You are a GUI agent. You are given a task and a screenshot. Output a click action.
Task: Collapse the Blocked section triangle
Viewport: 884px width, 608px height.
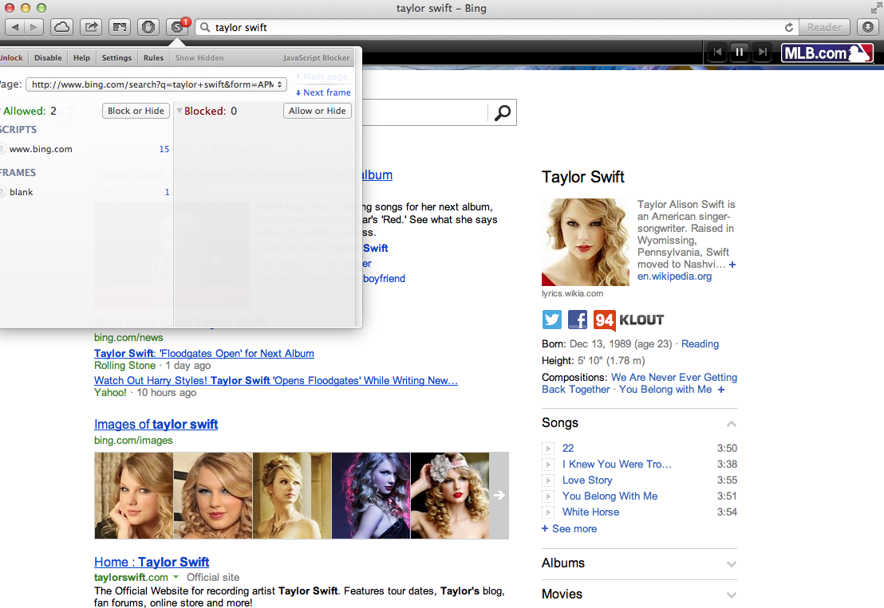click(x=180, y=111)
